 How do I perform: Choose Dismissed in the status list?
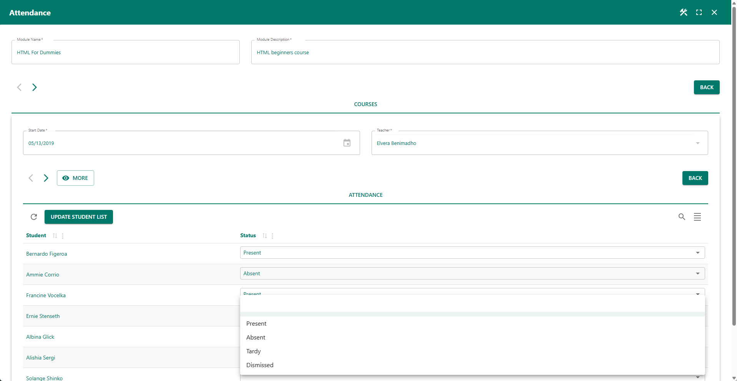pyautogui.click(x=260, y=365)
